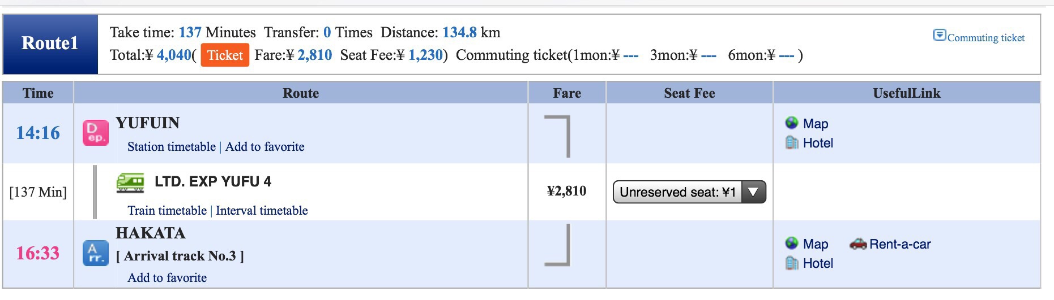The height and width of the screenshot is (300, 1054).
Task: Open the Interval timetable link
Action: (x=262, y=211)
